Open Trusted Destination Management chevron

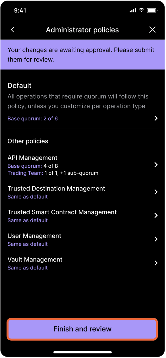156,192
